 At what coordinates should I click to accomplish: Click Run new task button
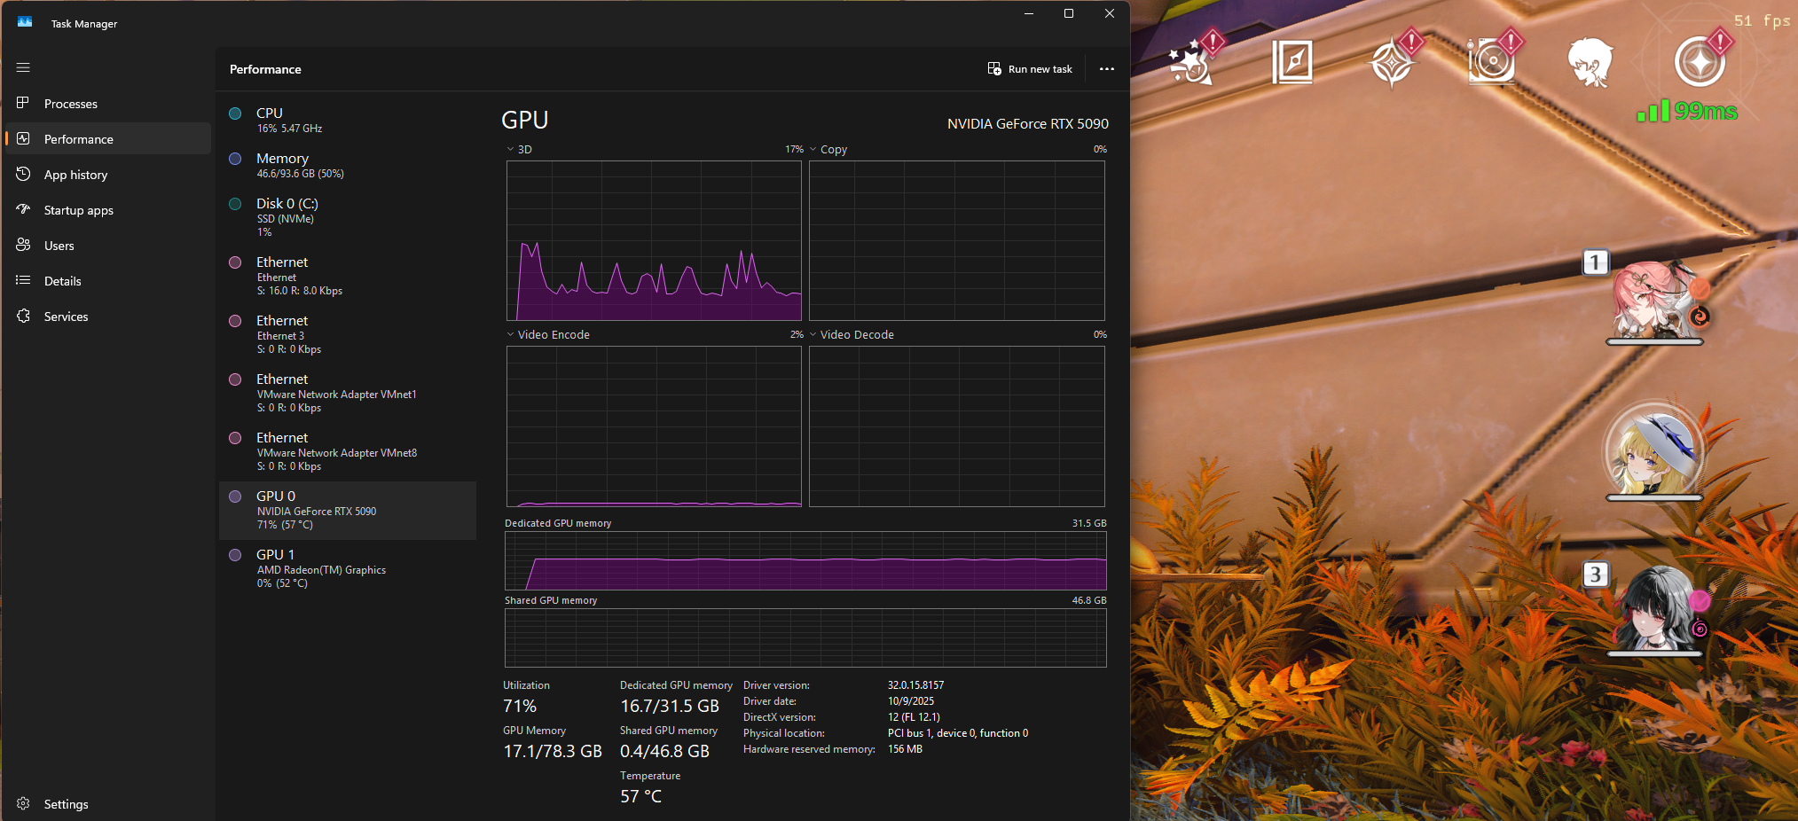(x=1030, y=69)
